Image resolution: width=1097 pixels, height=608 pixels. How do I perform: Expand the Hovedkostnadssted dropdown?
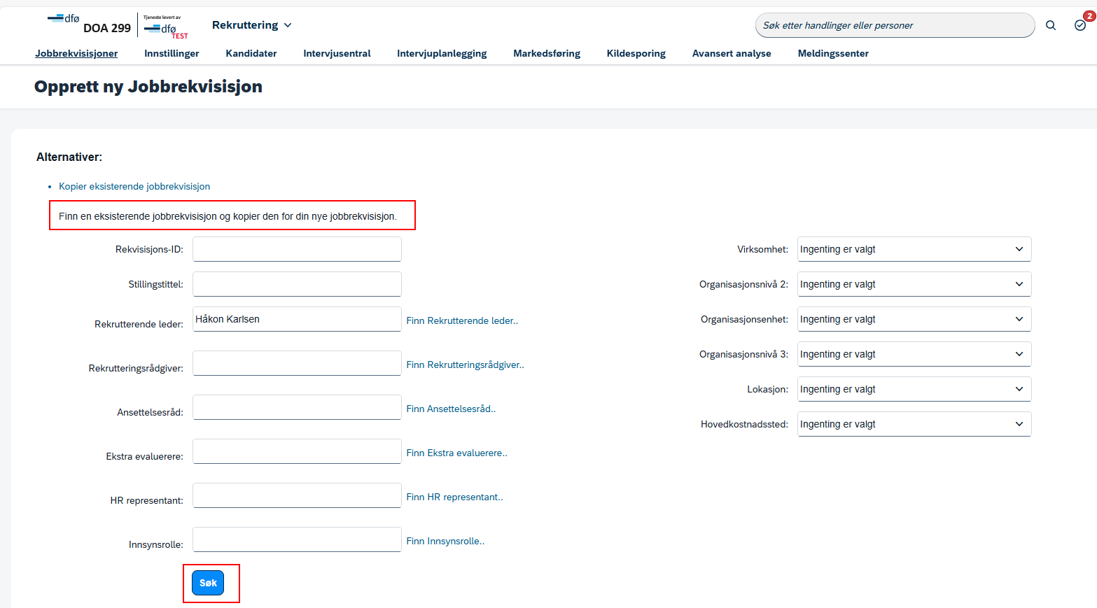(914, 424)
